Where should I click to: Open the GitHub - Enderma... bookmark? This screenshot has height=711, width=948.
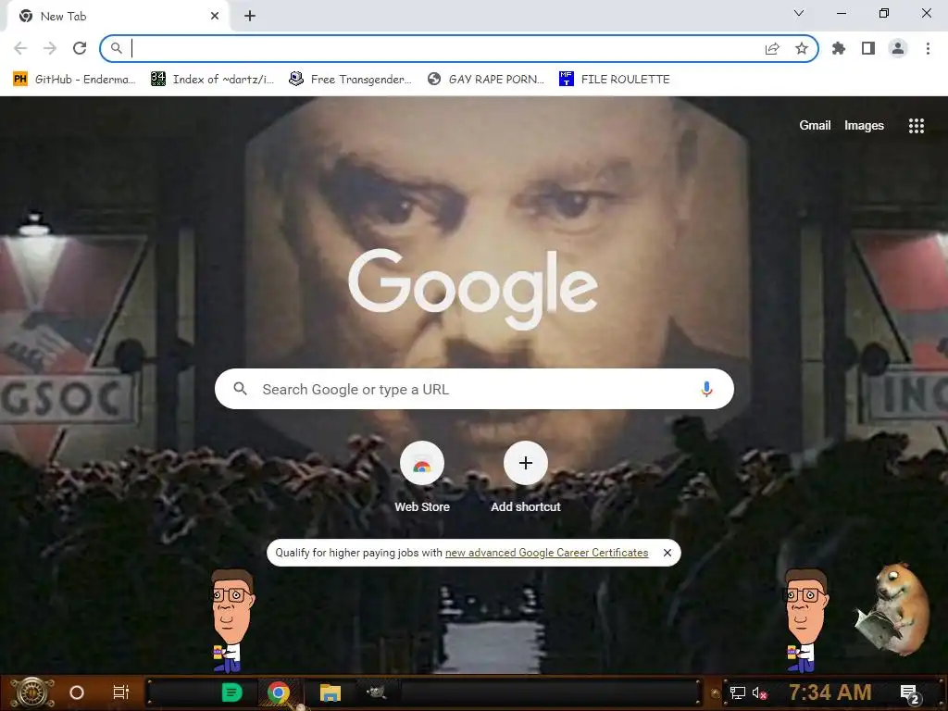tap(74, 80)
